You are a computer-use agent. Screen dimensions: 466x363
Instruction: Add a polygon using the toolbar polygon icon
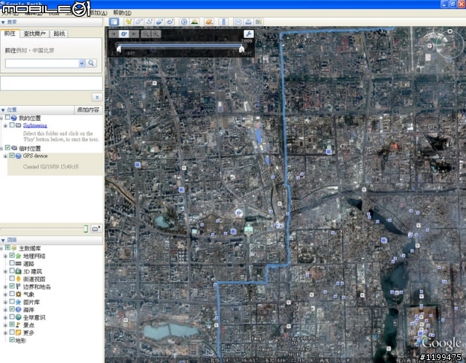(x=139, y=22)
